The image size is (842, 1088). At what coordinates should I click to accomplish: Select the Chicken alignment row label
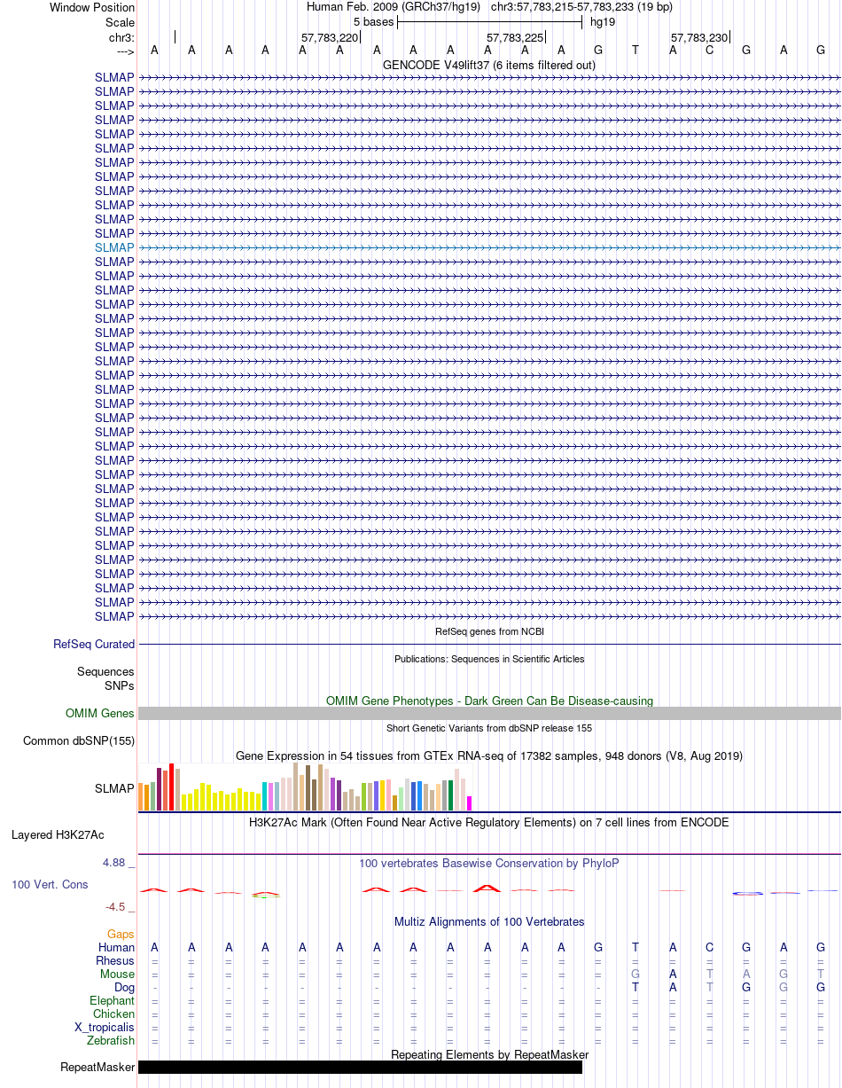point(114,1014)
